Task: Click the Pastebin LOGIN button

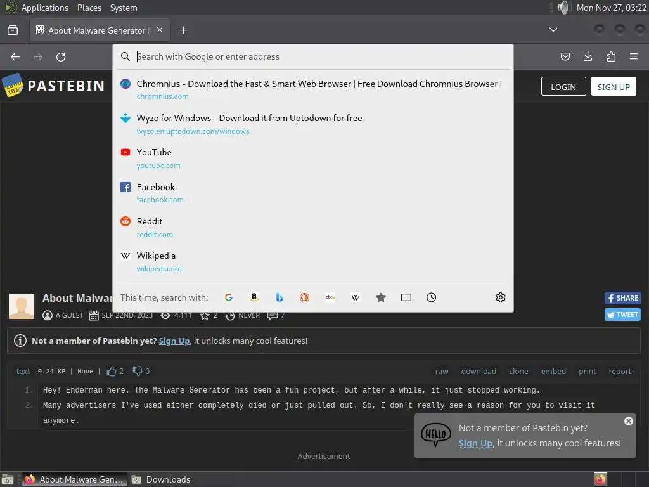Action: point(563,86)
